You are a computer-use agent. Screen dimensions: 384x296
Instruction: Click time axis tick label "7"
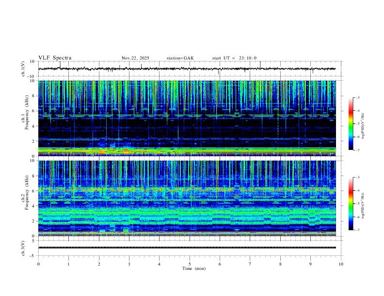(x=250, y=264)
